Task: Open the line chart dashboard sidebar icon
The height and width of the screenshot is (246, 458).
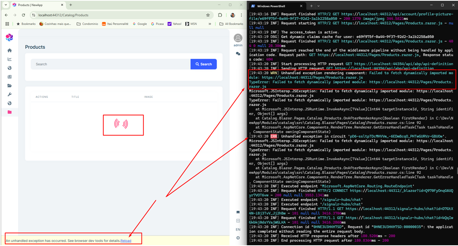Action: click(10, 59)
